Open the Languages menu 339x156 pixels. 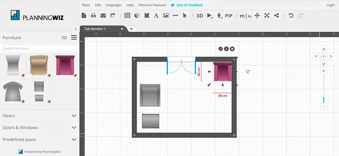point(114,5)
